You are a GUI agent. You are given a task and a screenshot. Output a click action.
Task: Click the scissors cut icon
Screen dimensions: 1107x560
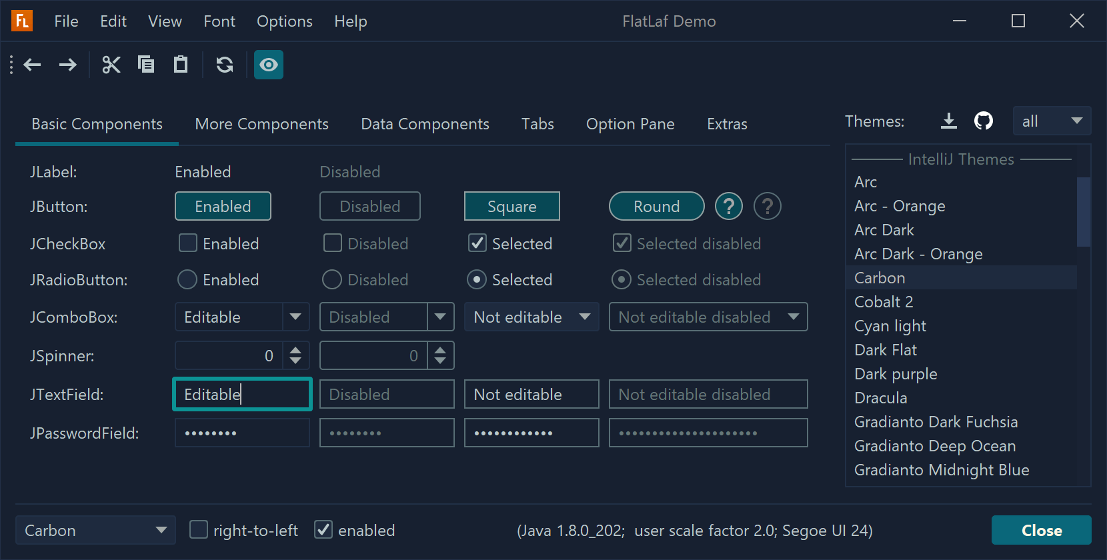(x=111, y=65)
